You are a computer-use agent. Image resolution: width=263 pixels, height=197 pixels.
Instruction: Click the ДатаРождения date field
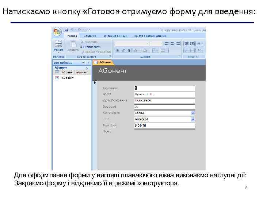[165, 101]
